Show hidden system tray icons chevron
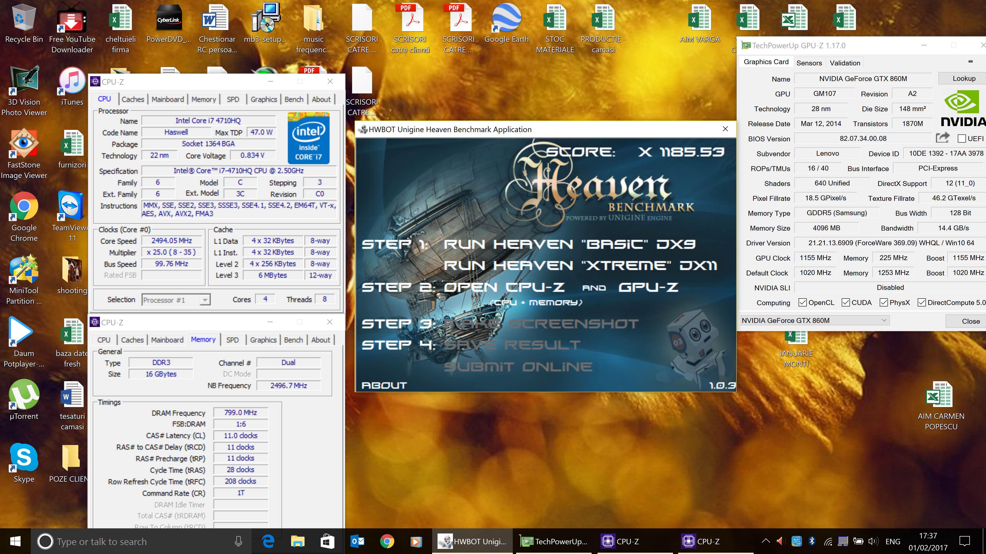 [x=765, y=541]
